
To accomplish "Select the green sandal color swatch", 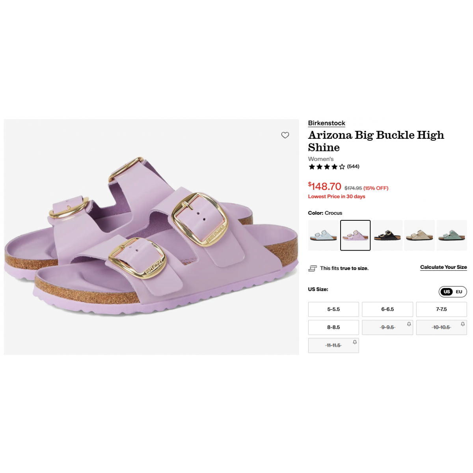I will (x=452, y=235).
